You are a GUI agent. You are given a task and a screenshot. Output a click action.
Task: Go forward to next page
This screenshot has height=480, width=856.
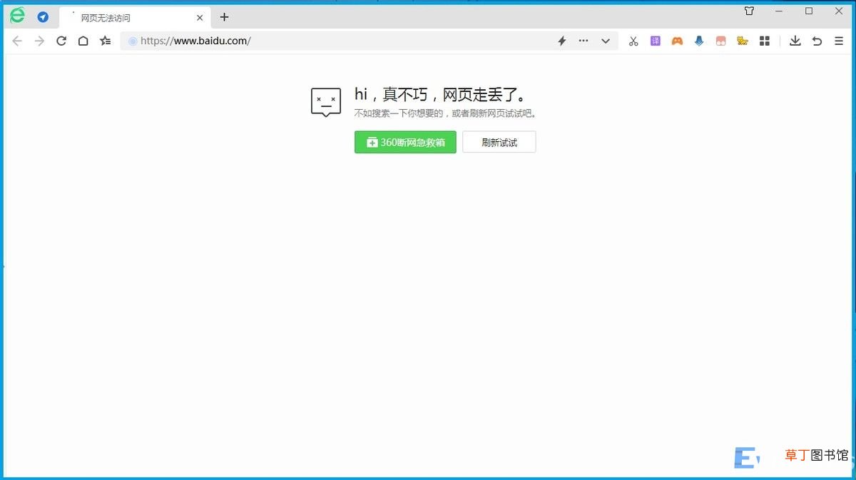pos(39,41)
